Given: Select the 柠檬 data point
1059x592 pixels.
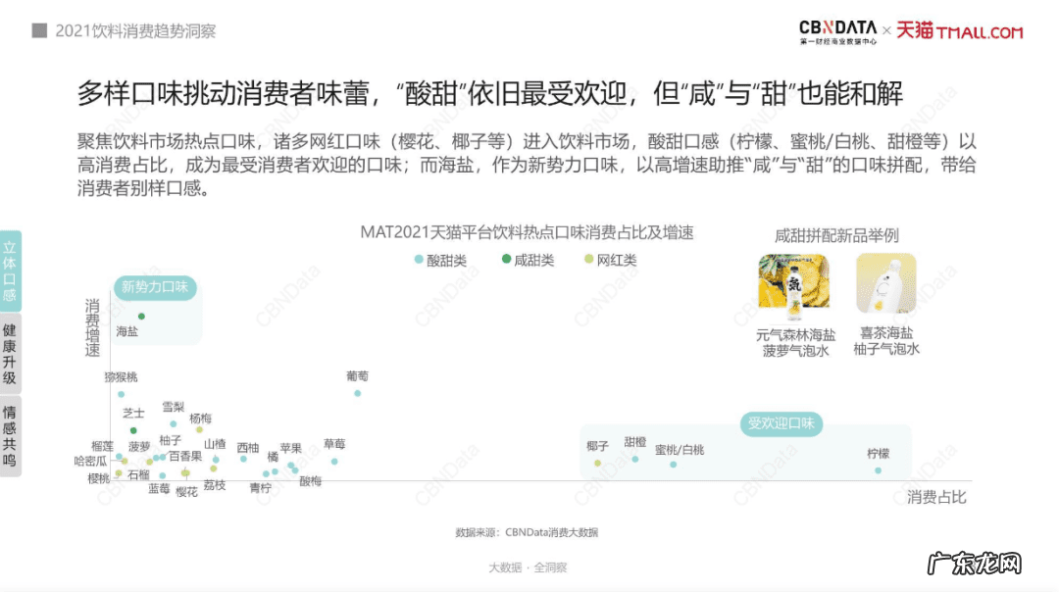Looking at the screenshot, I should [x=877, y=470].
